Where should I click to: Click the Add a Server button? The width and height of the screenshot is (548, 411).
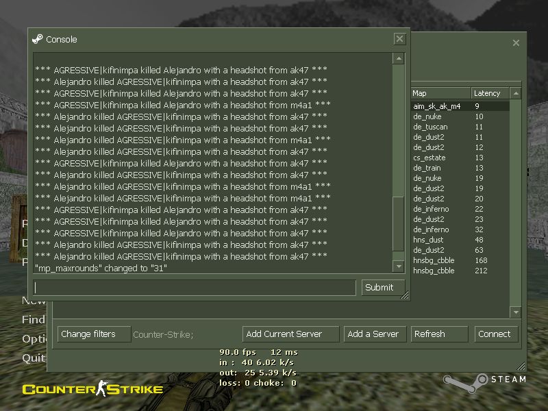(373, 334)
